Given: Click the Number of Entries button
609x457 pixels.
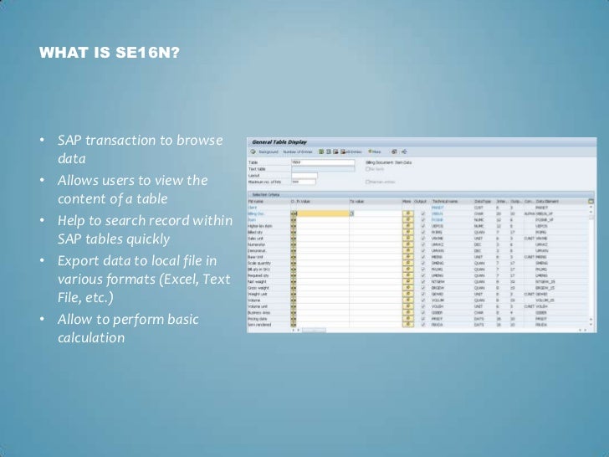Looking at the screenshot, I should click(x=298, y=152).
